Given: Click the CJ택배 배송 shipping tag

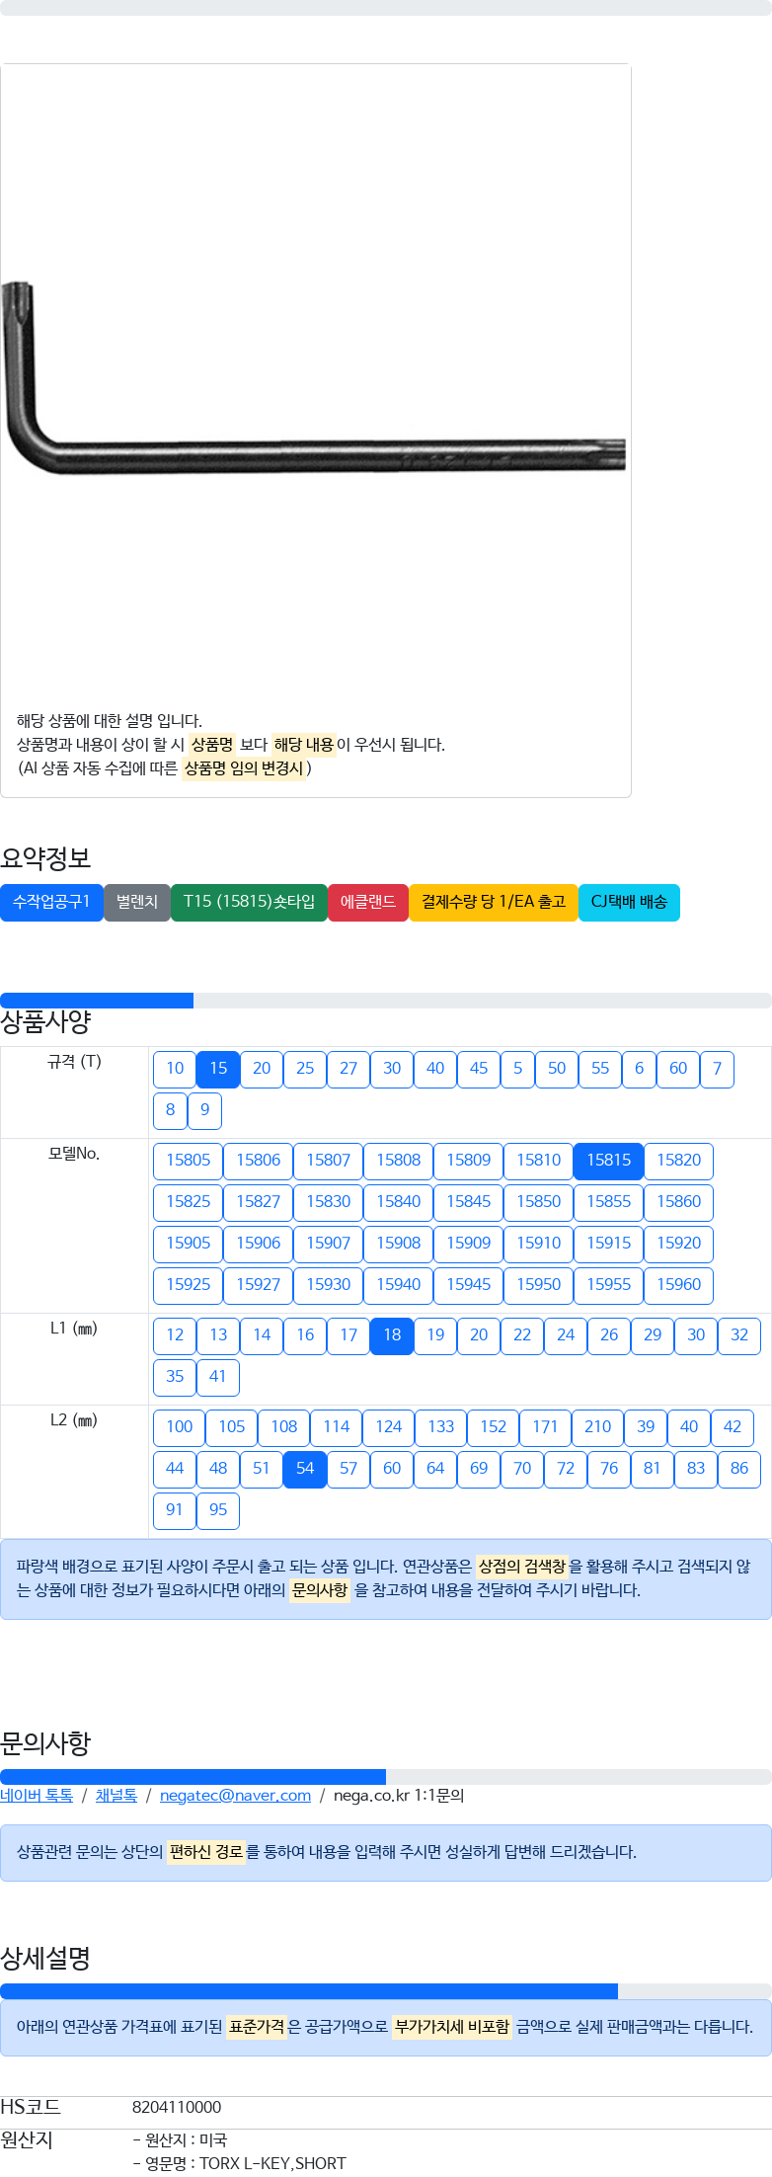Looking at the screenshot, I should [629, 902].
